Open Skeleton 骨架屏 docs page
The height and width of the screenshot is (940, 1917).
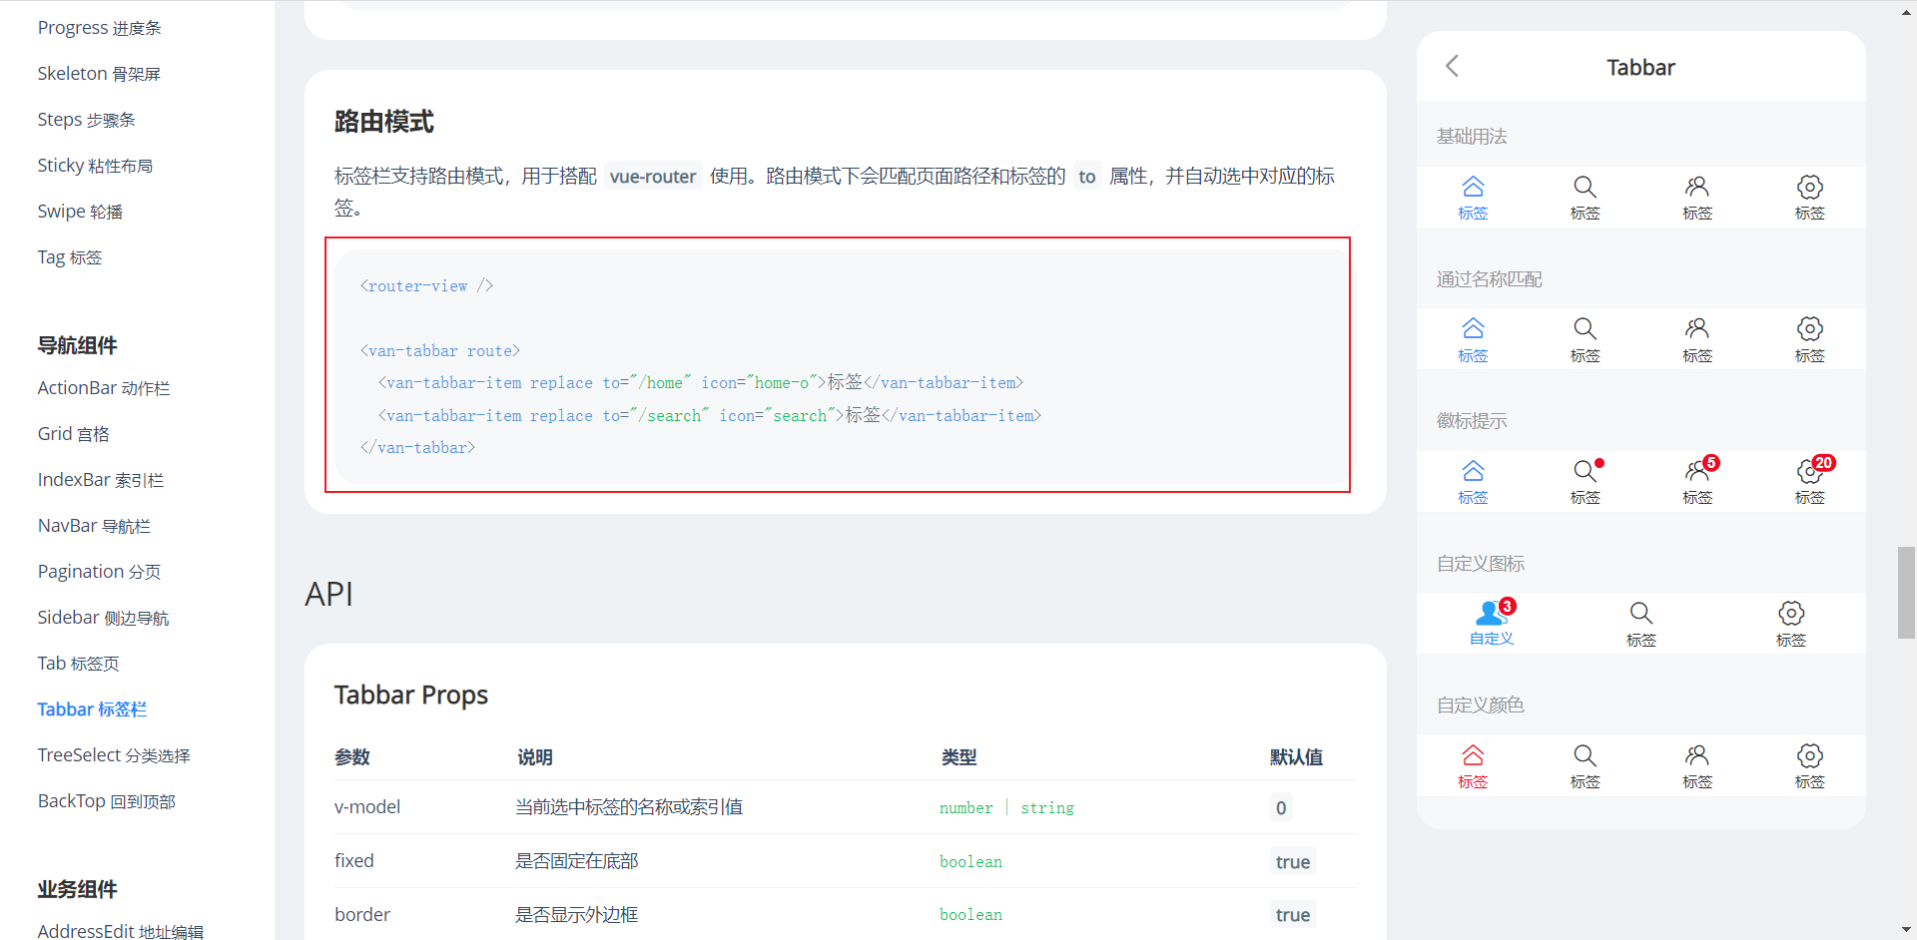point(99,74)
